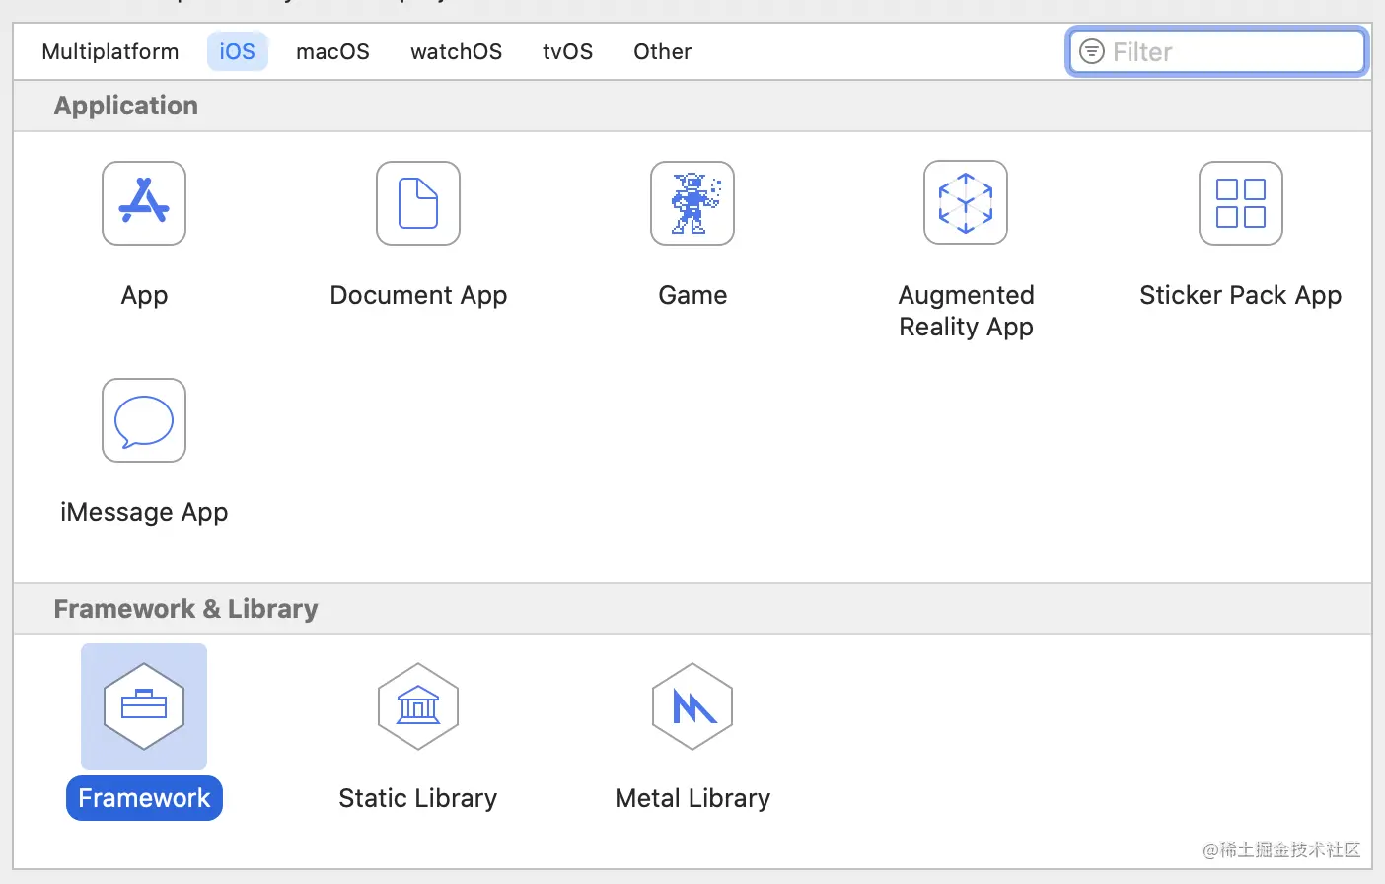This screenshot has width=1385, height=884.
Task: Click the "iMessage App" label
Action: pos(144,512)
